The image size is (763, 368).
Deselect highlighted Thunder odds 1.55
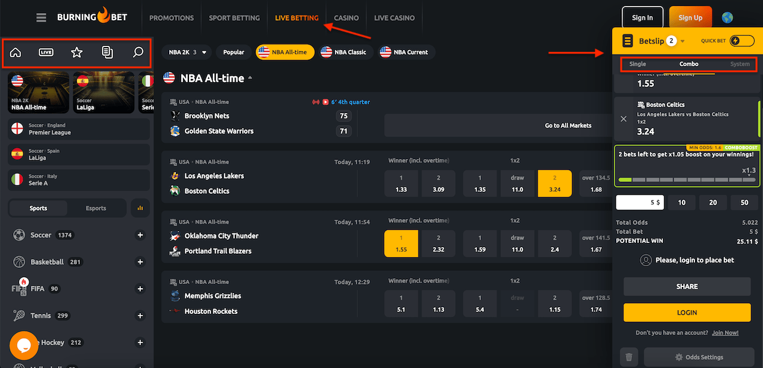tap(401, 244)
